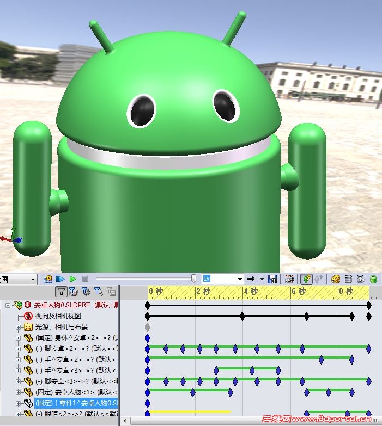Toggle the Filter Driving gear icon
The width and height of the screenshot is (382, 426).
(x=86, y=292)
